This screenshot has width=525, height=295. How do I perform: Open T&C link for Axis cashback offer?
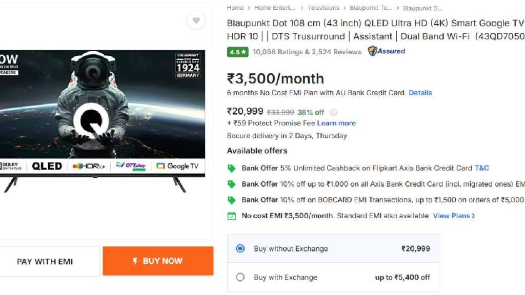(x=482, y=168)
